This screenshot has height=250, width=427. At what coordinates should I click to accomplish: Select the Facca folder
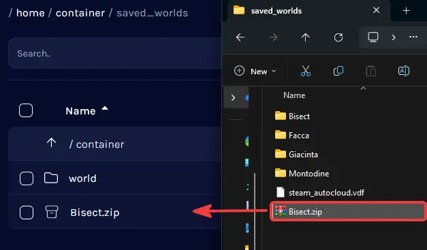(x=292, y=136)
